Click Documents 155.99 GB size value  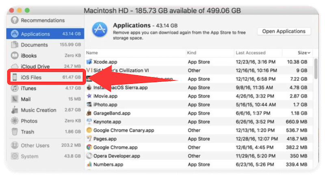tap(70, 45)
